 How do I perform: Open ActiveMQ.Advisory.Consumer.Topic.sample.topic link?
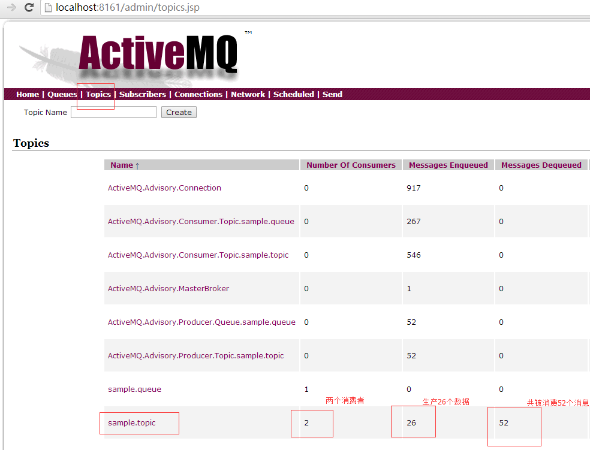198,255
